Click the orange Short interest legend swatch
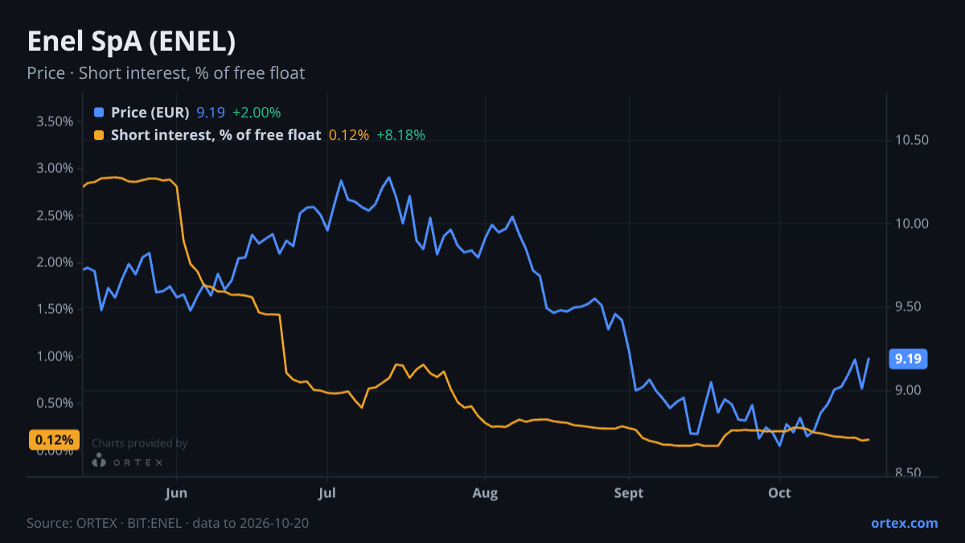This screenshot has width=965, height=543. 99,135
